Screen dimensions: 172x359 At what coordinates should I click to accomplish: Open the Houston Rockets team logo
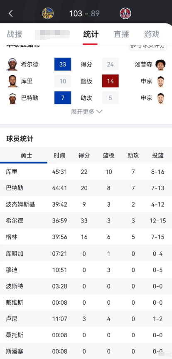(x=125, y=13)
